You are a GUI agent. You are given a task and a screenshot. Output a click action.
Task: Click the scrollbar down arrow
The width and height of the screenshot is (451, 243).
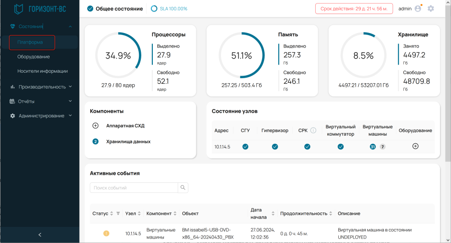pyautogui.click(x=448, y=240)
